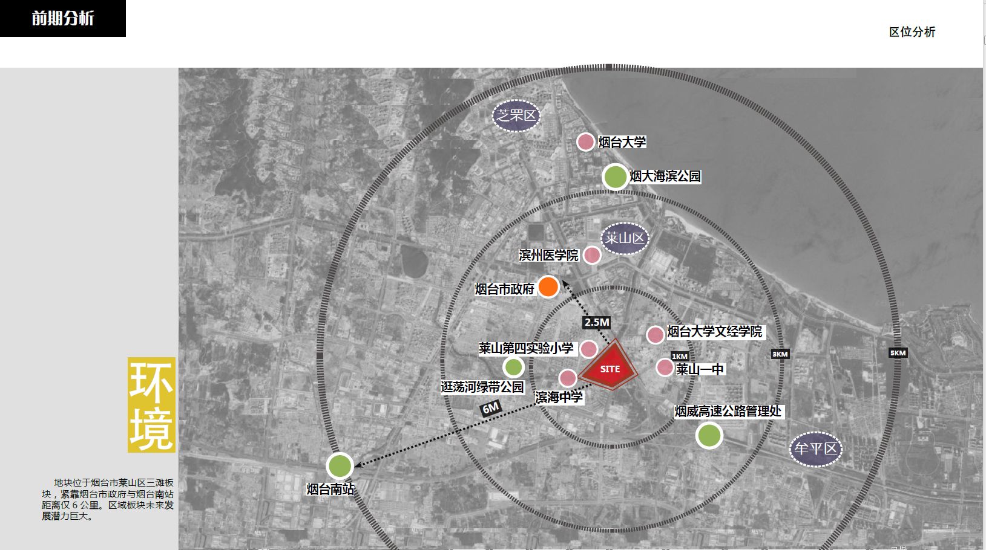Click the 区位分析 title text
This screenshot has height=550, width=986.
pyautogui.click(x=912, y=32)
